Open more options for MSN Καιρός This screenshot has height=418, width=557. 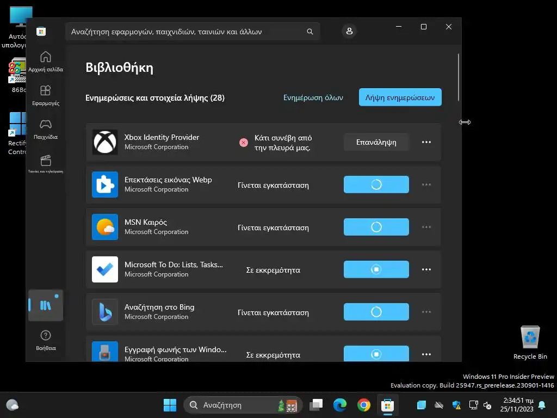[x=426, y=227]
